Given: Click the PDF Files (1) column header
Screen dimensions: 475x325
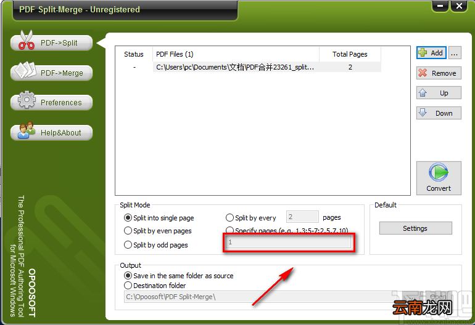Looking at the screenshot, I should click(x=236, y=54).
